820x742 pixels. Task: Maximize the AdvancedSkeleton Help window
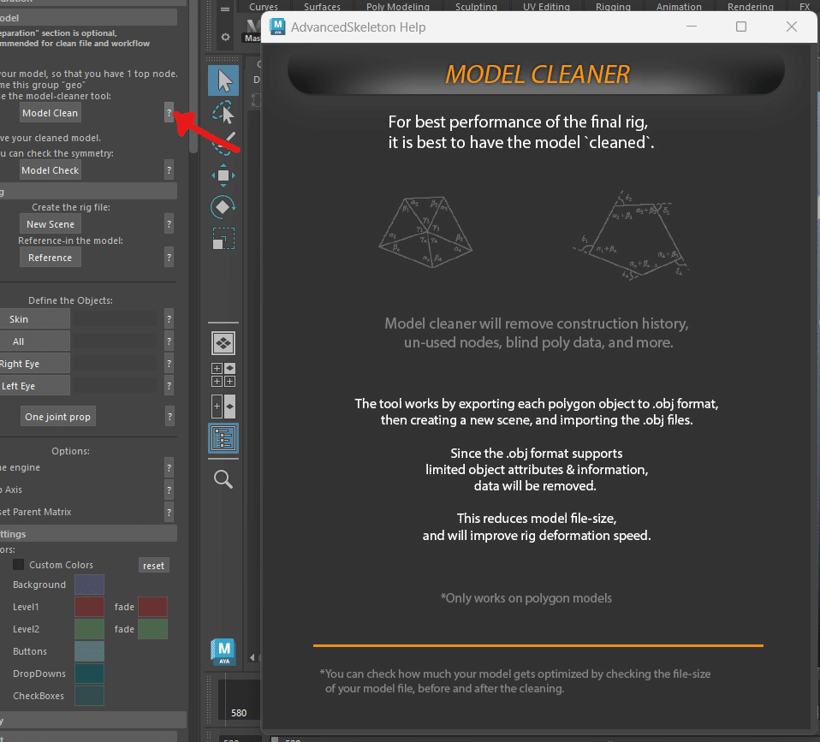pyautogui.click(x=741, y=27)
